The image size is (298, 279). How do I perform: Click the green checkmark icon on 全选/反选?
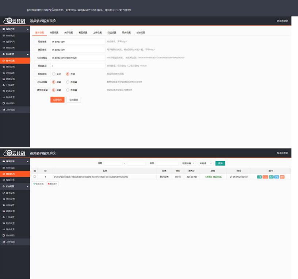(34, 184)
